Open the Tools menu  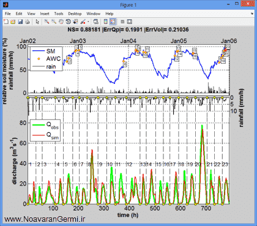(x=59, y=13)
